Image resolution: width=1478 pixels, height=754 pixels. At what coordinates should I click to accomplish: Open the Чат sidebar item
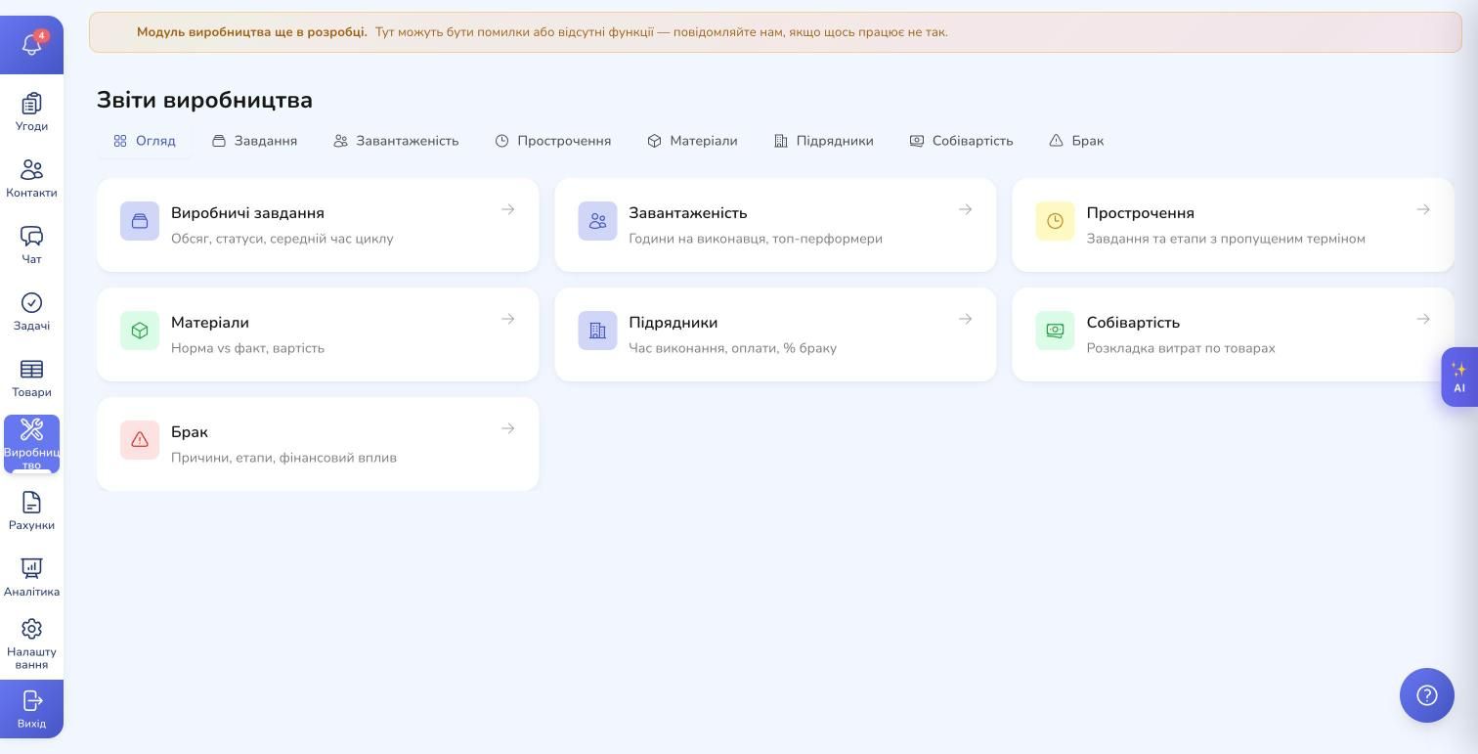[31, 244]
